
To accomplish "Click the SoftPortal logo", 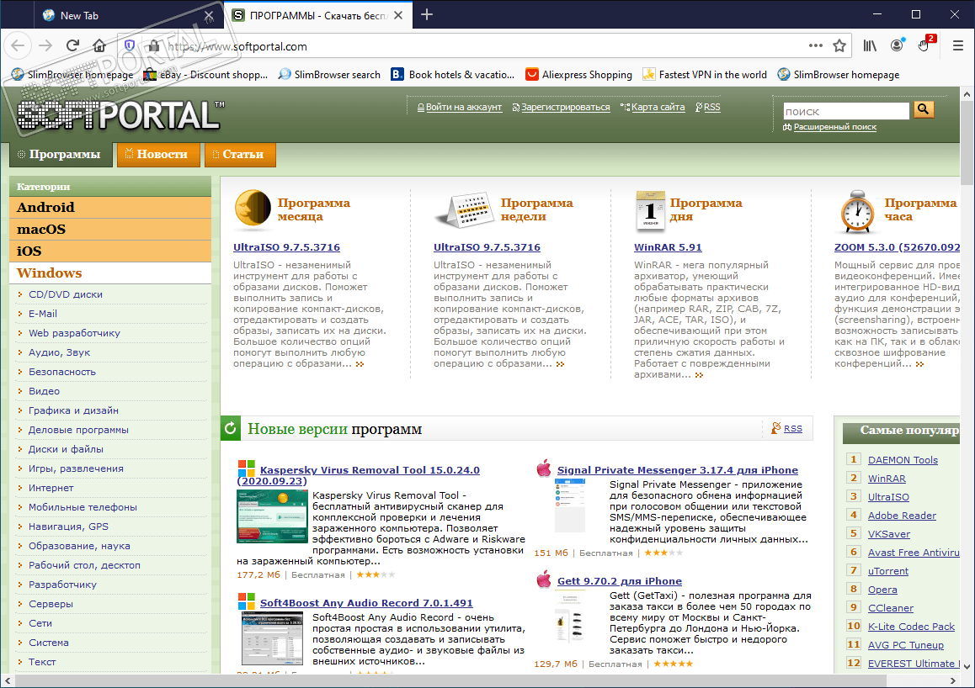I will tap(120, 115).
